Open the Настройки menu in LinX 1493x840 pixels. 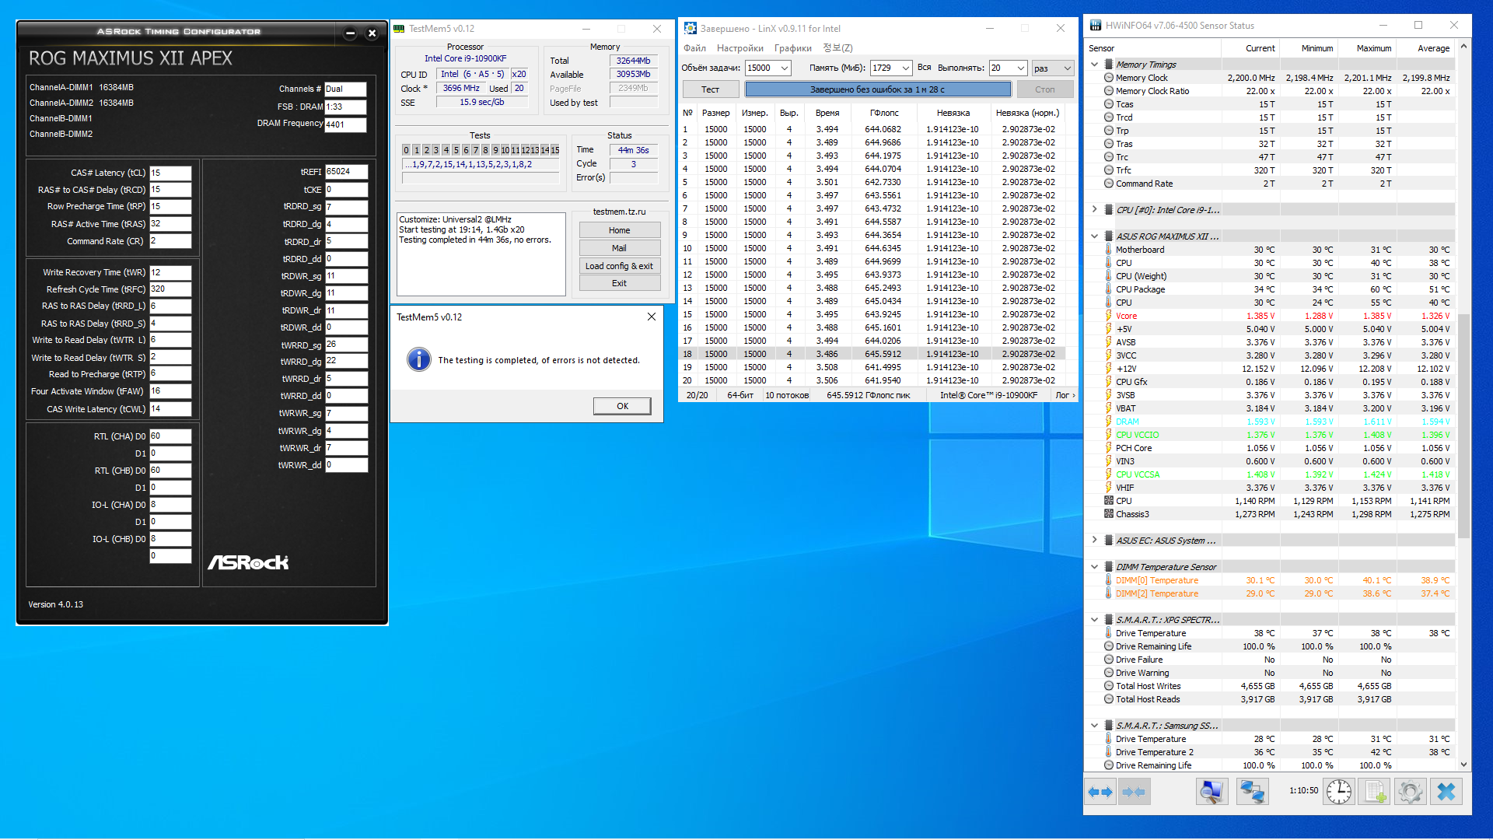(x=740, y=48)
